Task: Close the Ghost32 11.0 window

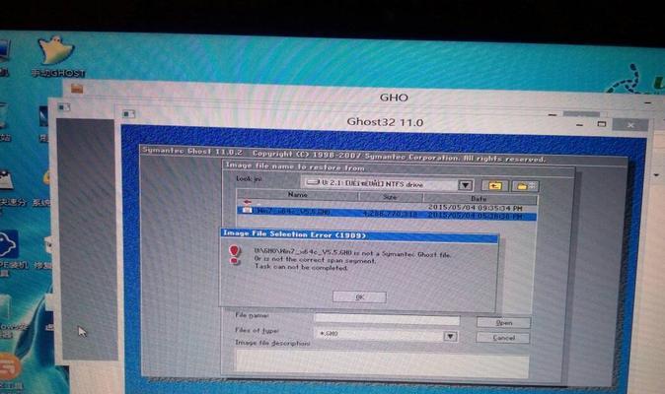Action: click(630, 125)
